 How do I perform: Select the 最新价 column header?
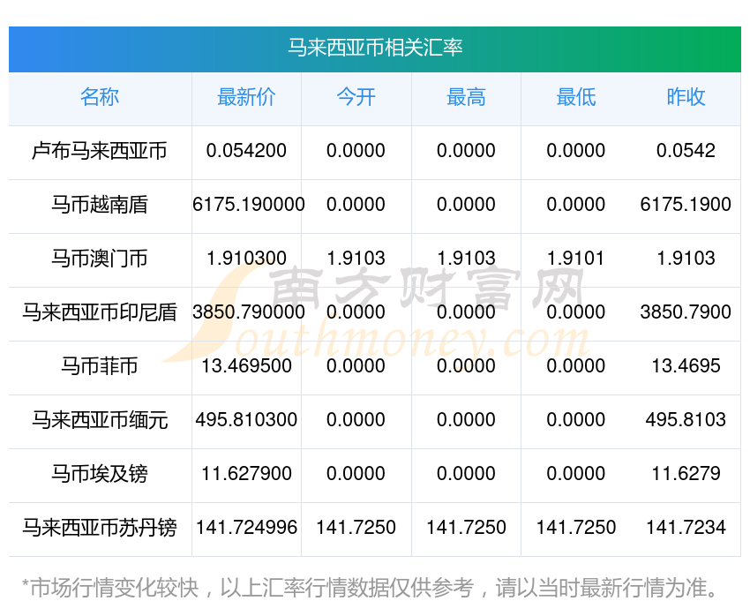pos(246,97)
